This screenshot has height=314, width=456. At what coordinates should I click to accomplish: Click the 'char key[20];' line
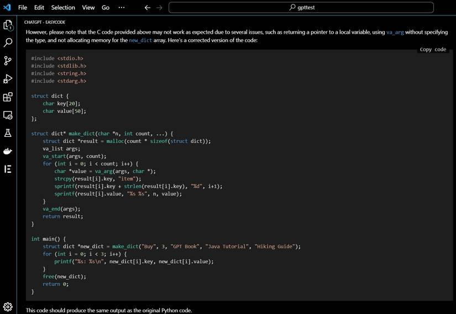tap(61, 104)
